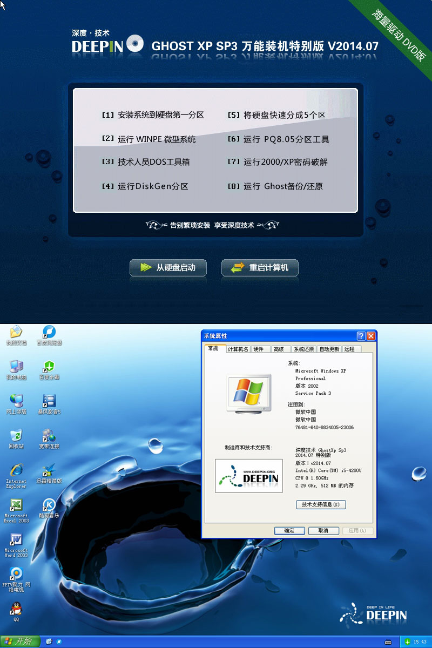Click the 开始 Start button
The height and width of the screenshot is (648, 432).
click(19, 642)
